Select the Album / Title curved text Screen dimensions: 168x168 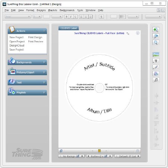(x=99, y=111)
